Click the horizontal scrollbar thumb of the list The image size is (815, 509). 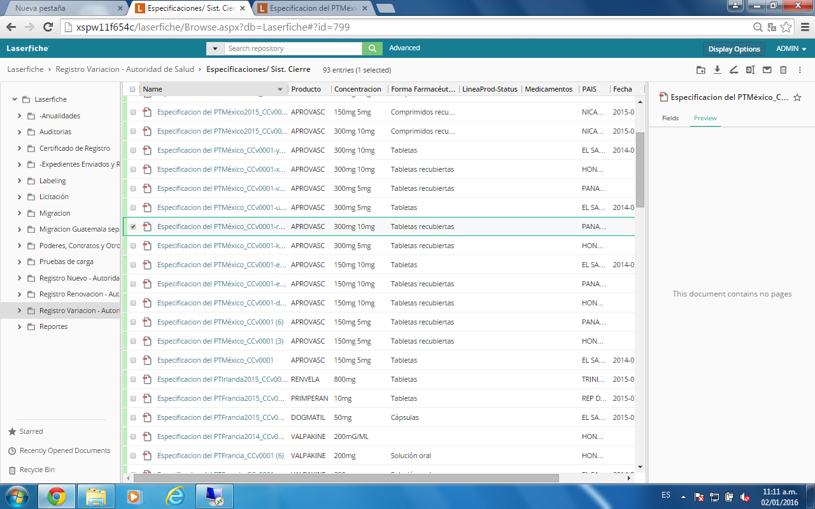[x=346, y=478]
